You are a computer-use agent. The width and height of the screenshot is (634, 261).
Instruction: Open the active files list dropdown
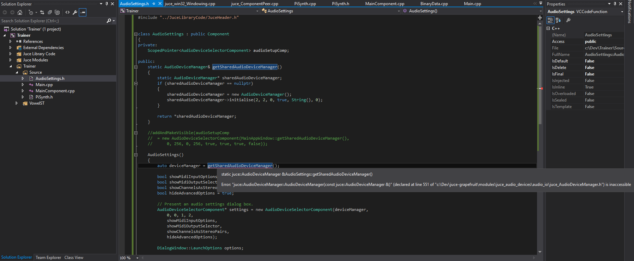(541, 3)
